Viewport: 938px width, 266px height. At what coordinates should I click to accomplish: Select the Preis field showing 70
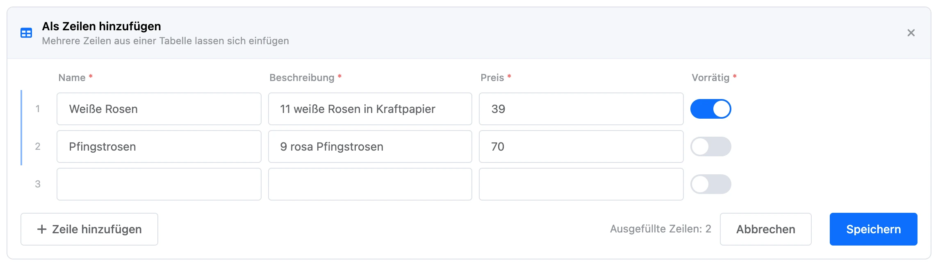pos(581,147)
